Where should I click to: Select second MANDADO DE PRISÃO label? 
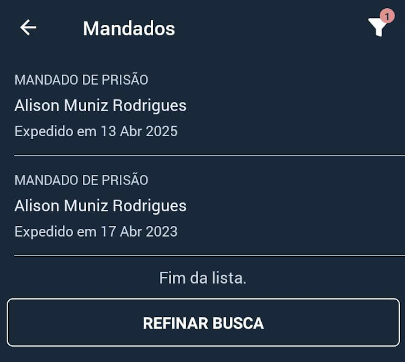[81, 180]
